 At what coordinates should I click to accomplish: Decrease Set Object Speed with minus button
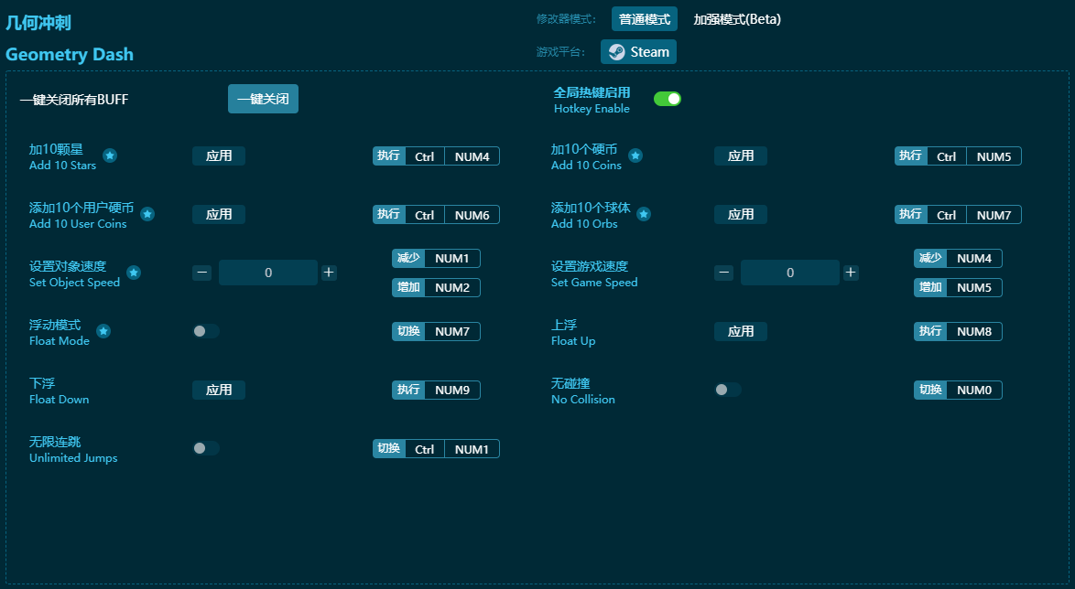(x=202, y=273)
